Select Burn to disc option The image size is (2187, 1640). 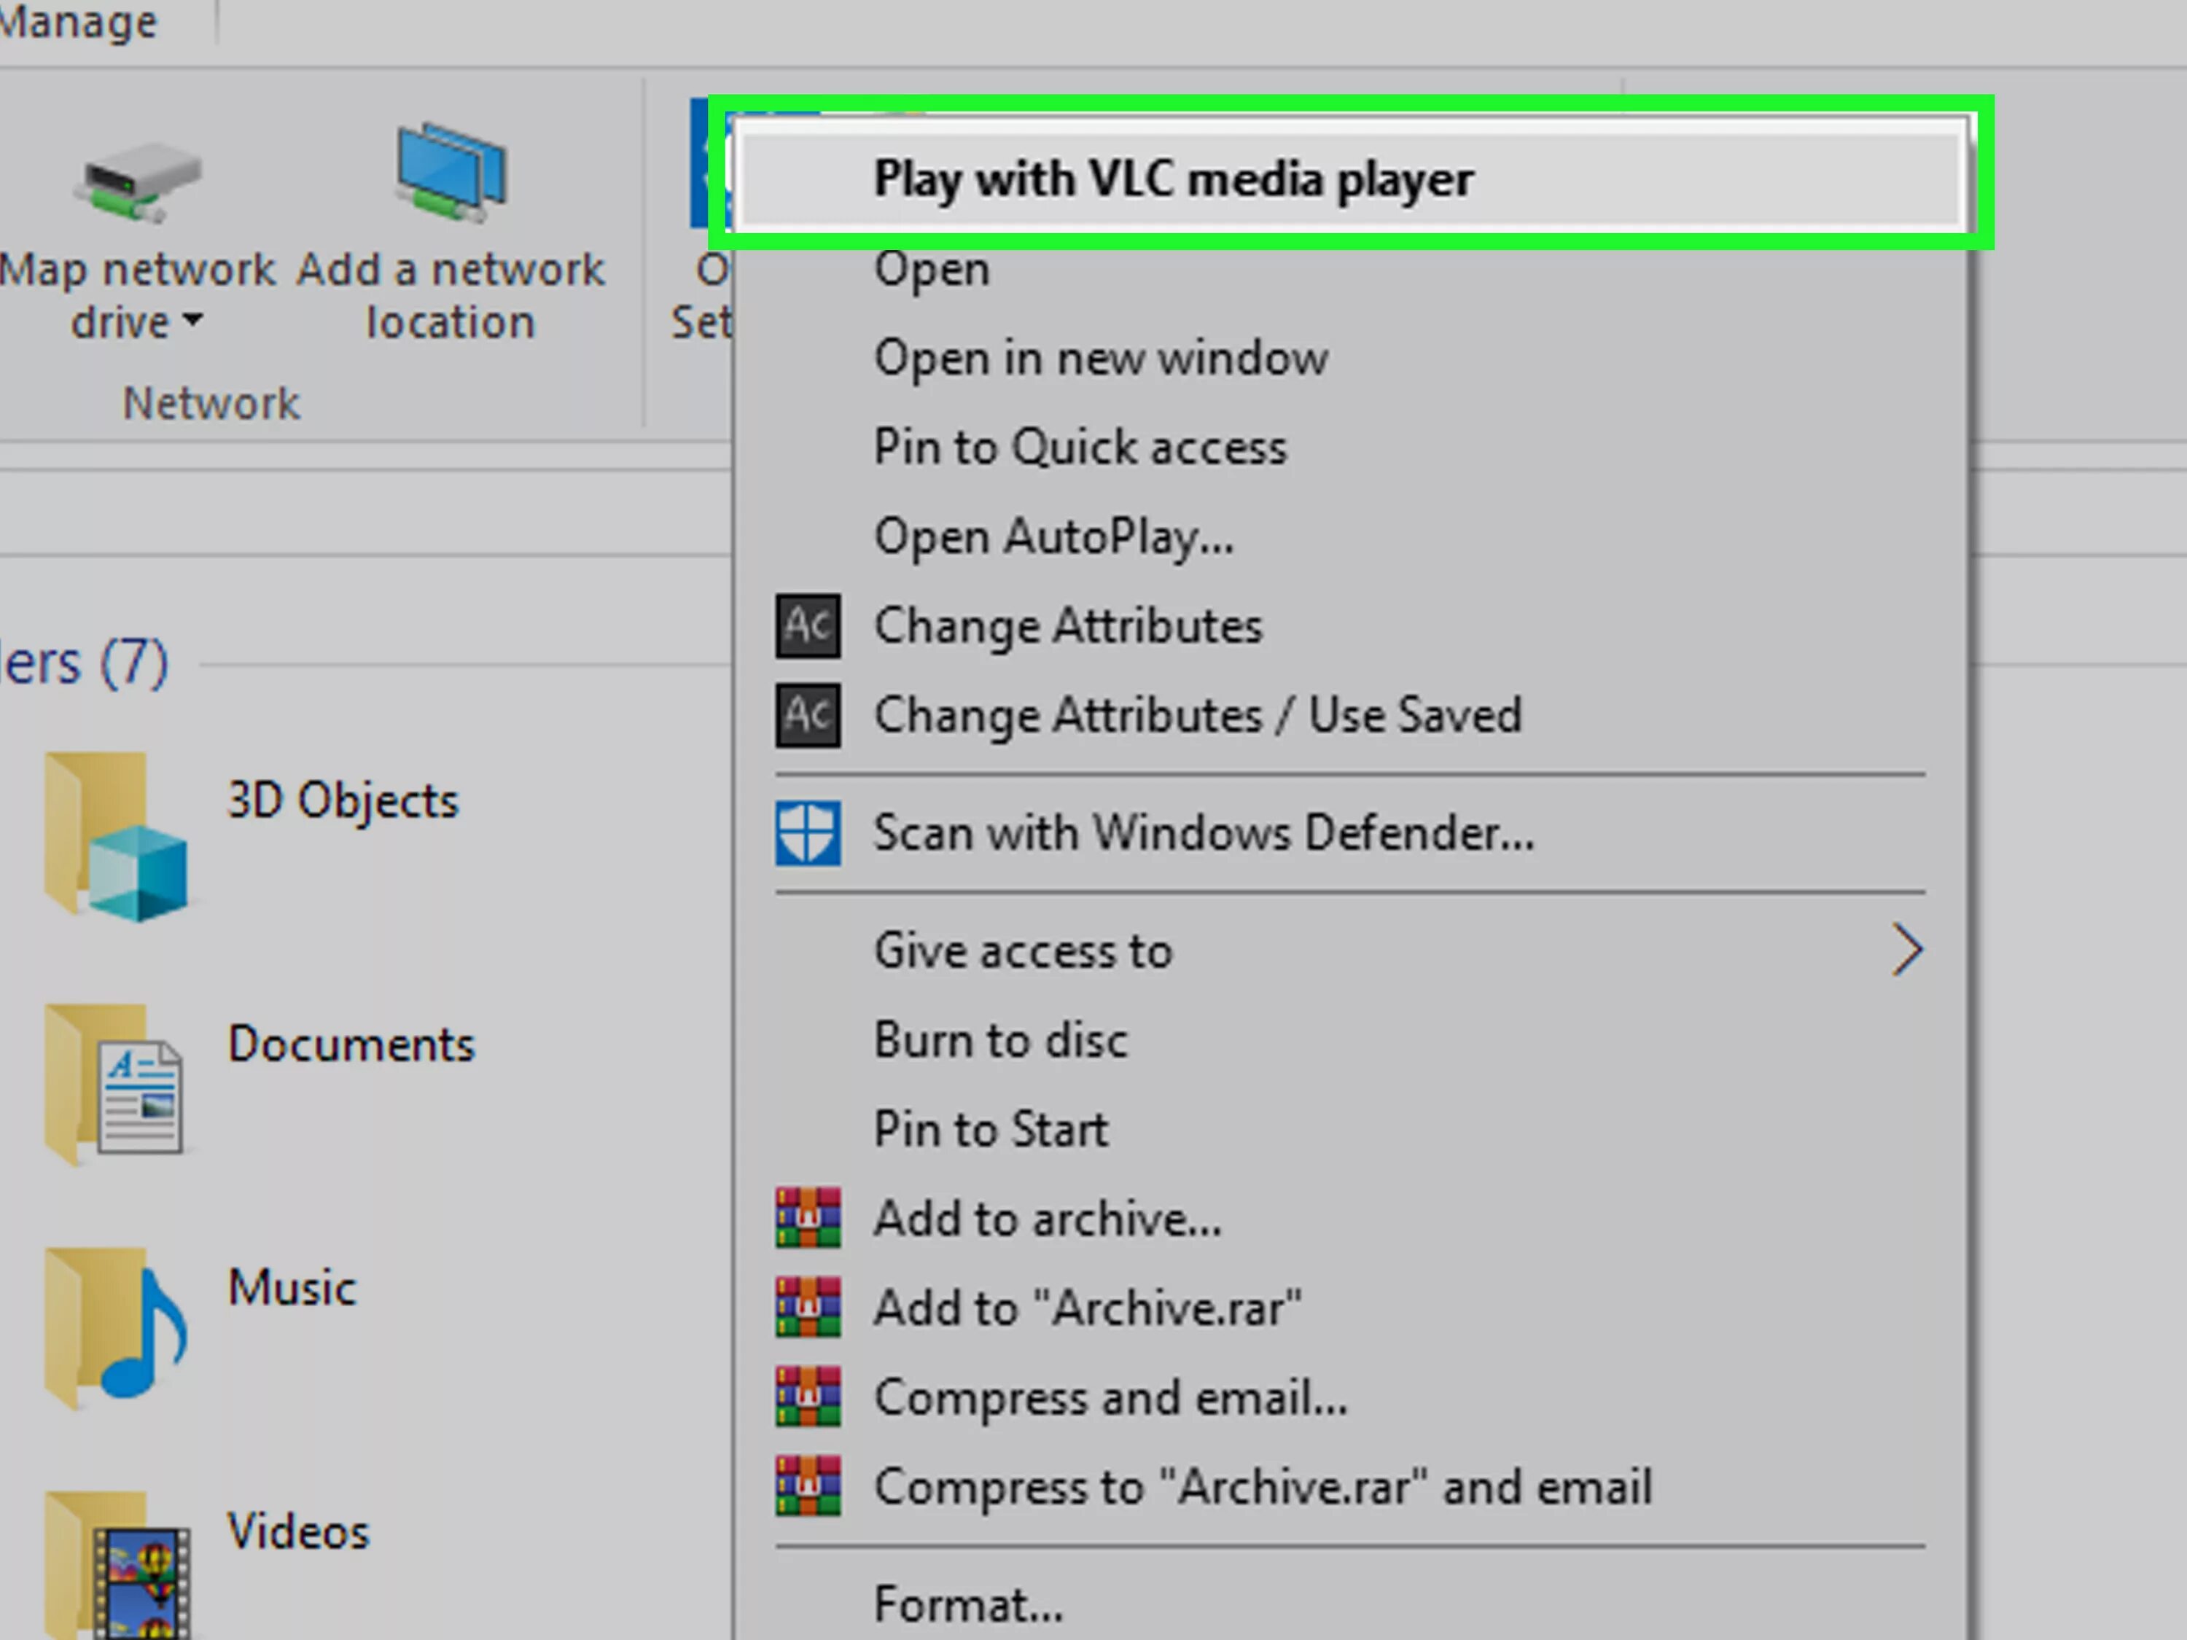tap(1001, 1040)
